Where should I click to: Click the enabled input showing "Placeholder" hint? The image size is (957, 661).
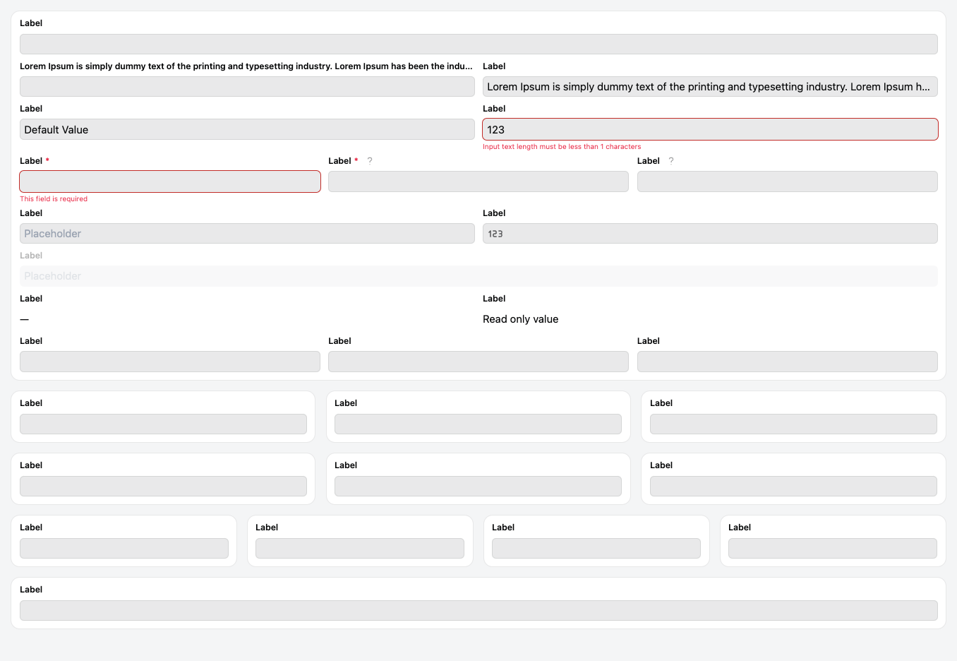[247, 234]
